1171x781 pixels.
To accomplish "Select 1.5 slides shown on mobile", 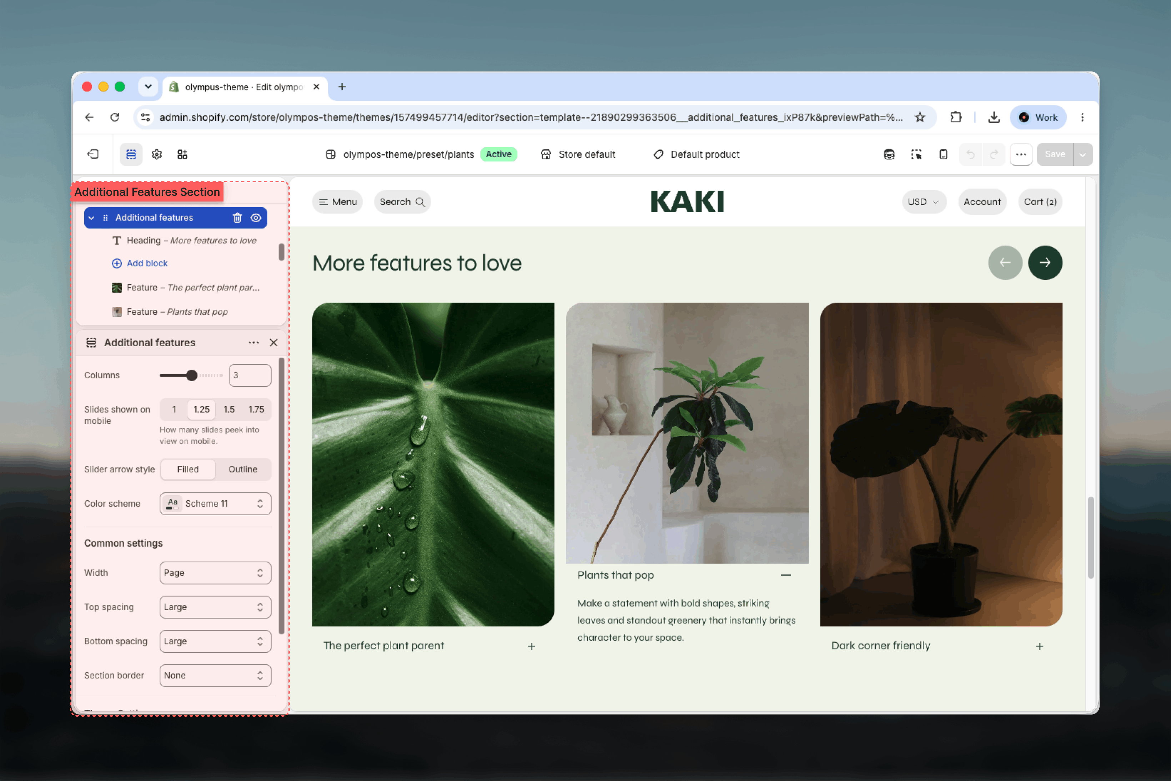I will tap(229, 409).
